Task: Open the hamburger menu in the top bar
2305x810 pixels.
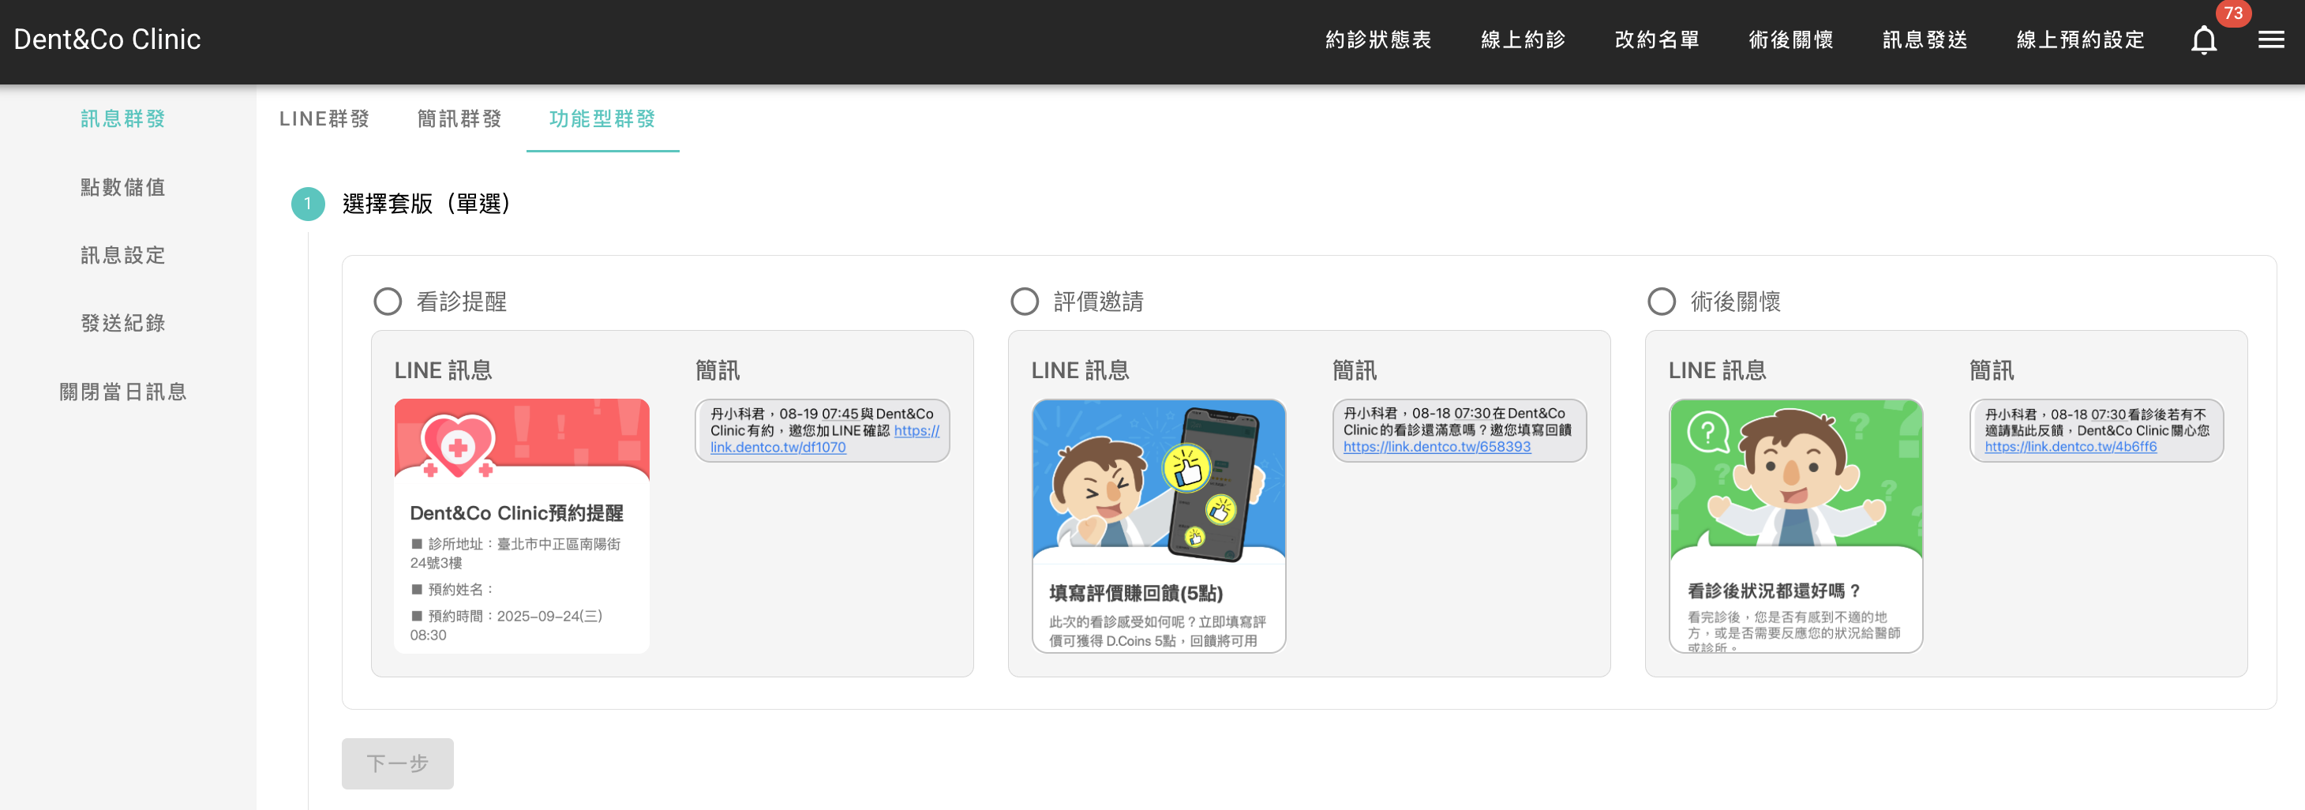Action: [x=2271, y=39]
